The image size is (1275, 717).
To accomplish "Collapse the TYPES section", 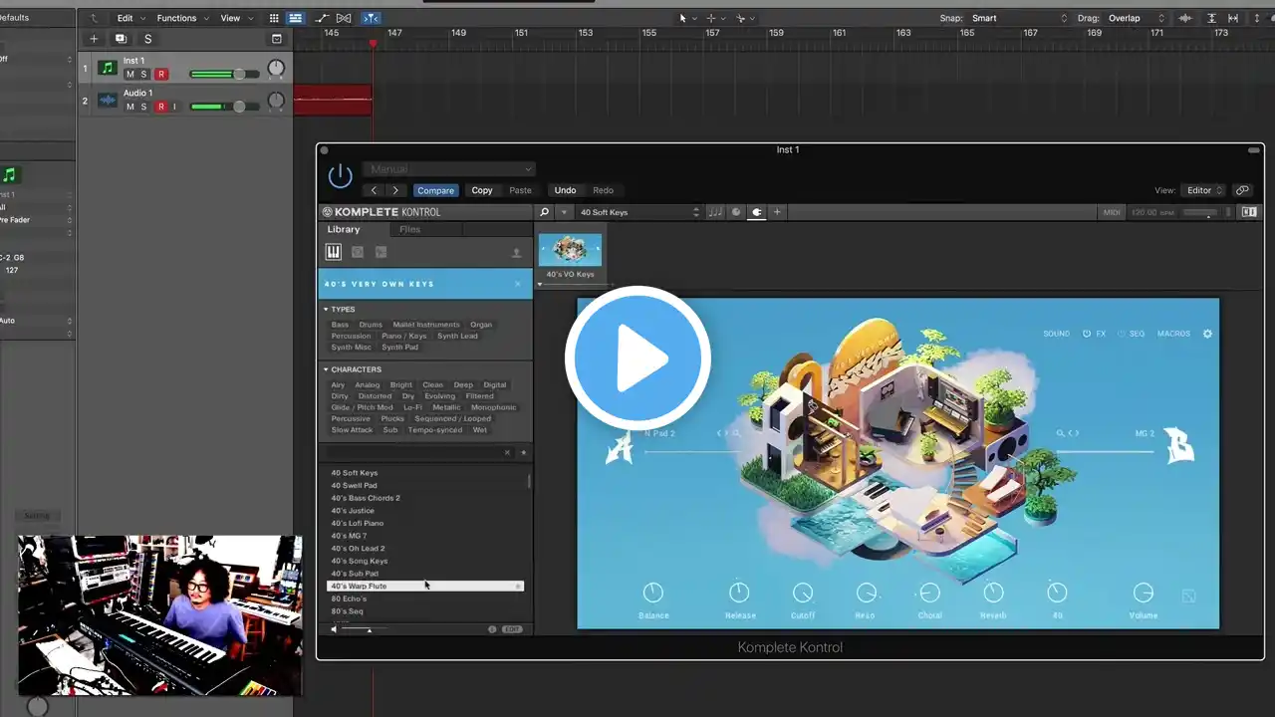I will coord(326,310).
